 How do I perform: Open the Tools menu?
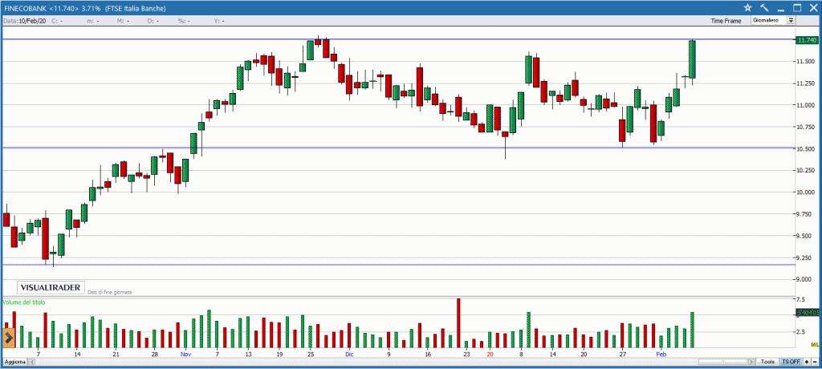click(x=768, y=362)
